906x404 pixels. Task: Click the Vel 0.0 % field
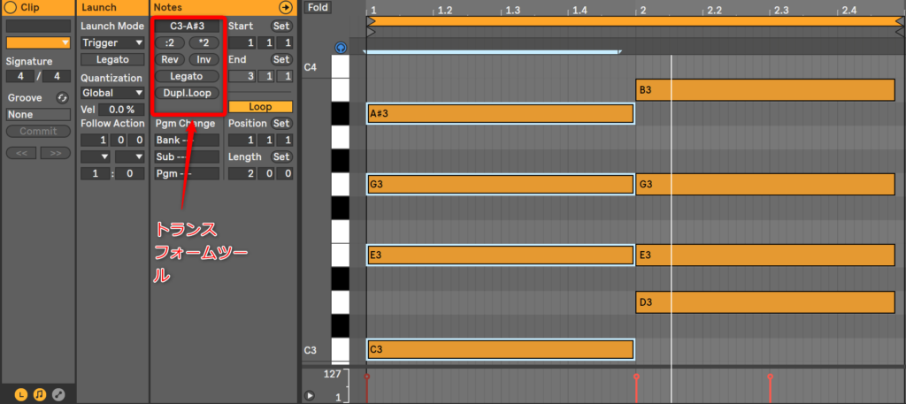(x=121, y=109)
